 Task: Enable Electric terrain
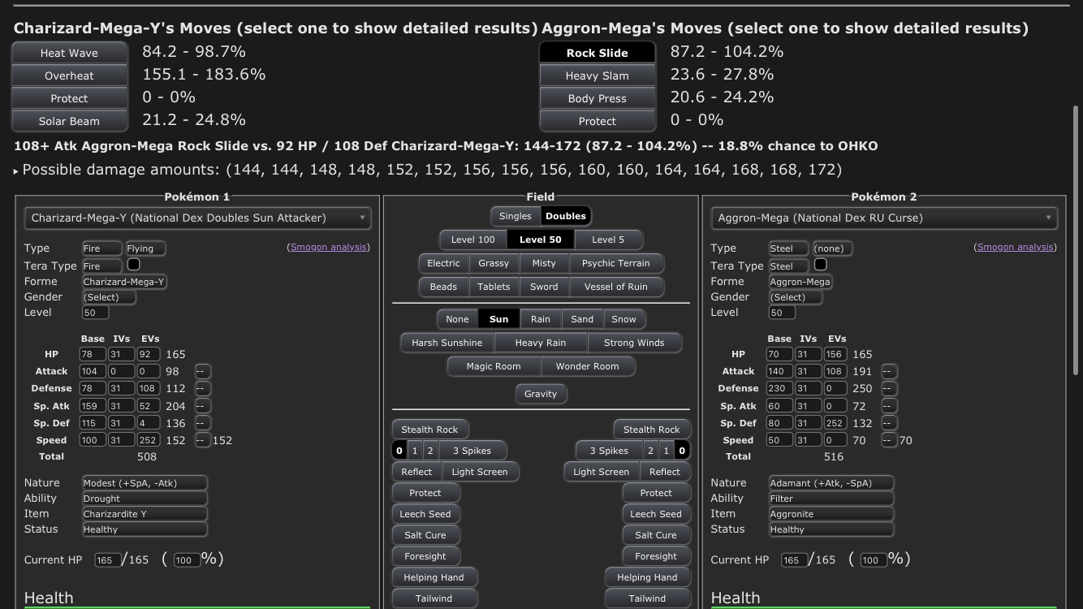[x=443, y=263]
